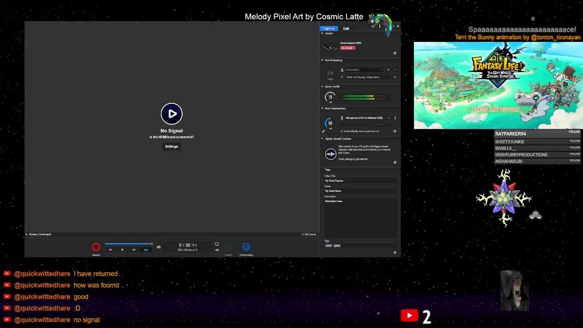The image size is (583, 328).
Task: Follow AISHAHAKUBI
Action: (x=575, y=160)
